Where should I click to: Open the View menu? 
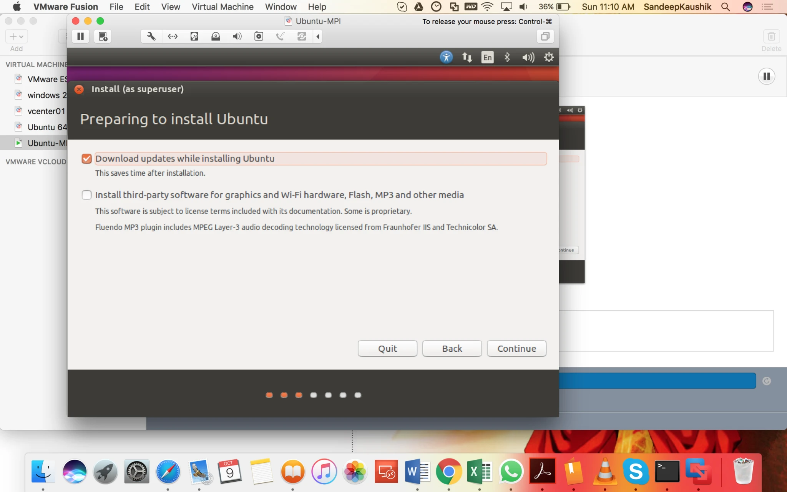(171, 7)
